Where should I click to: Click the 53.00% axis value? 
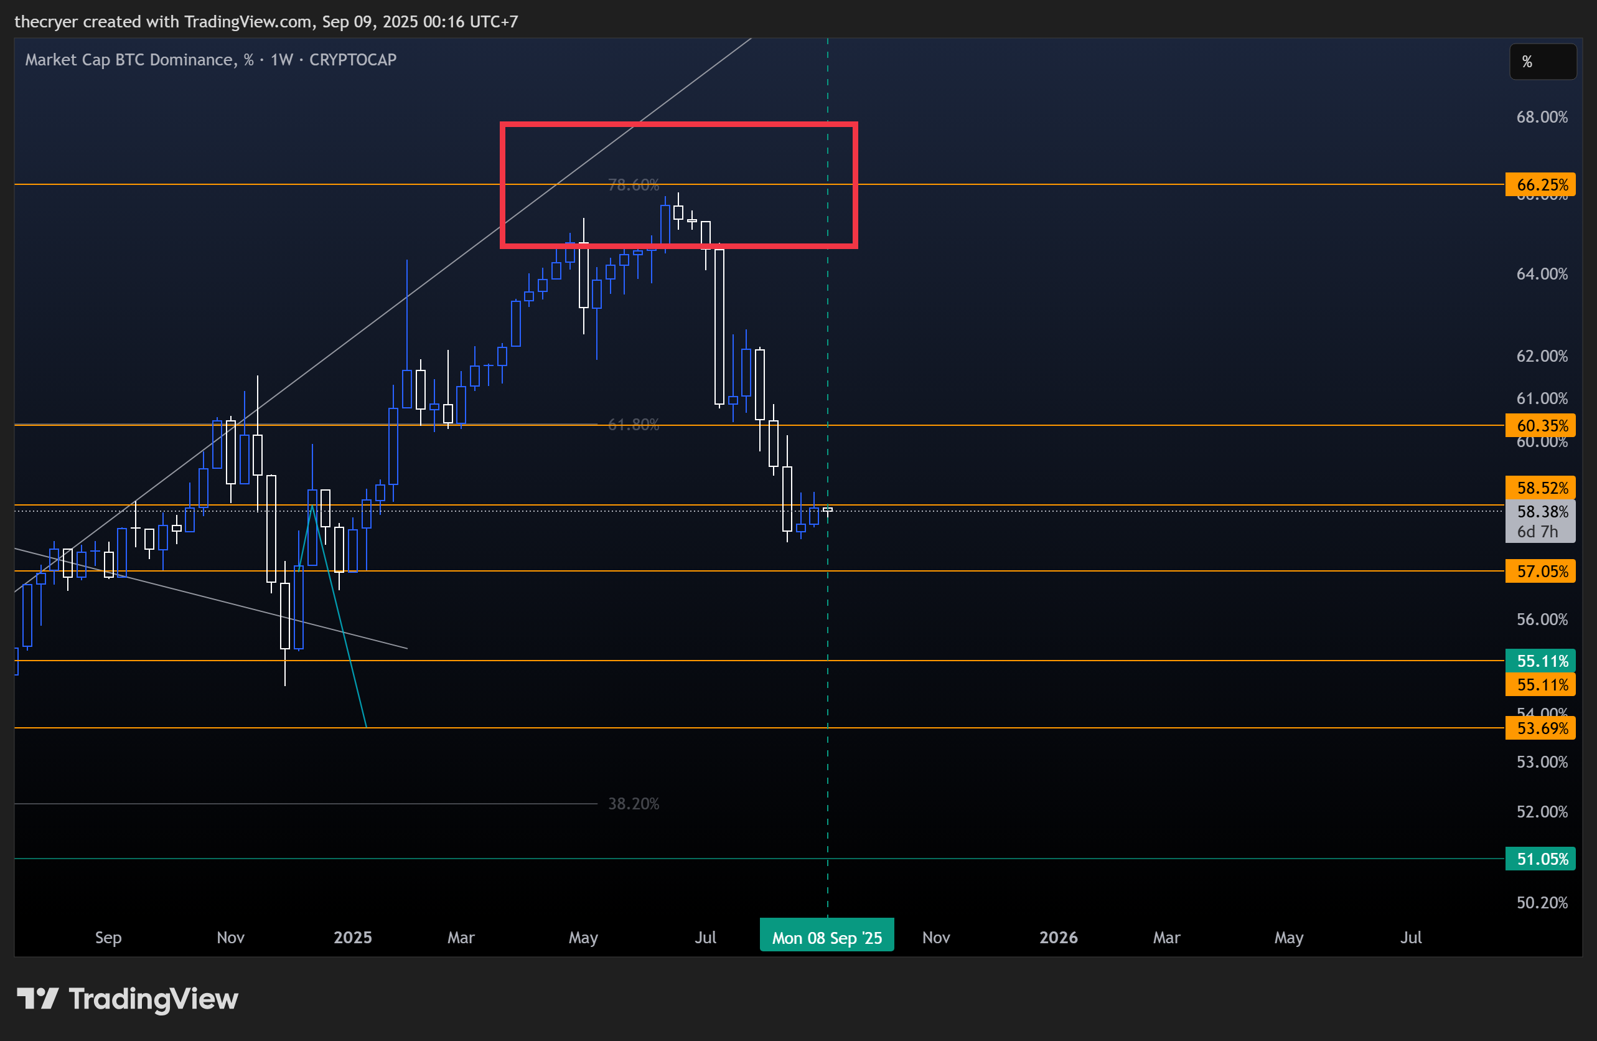[1542, 762]
